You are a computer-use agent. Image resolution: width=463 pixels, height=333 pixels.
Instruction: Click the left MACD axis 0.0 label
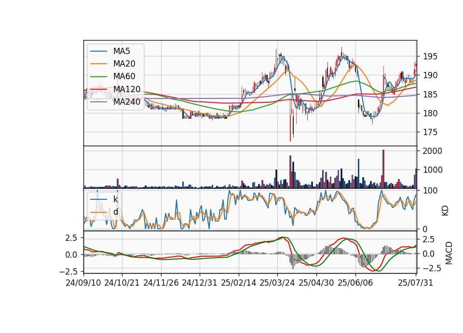[71, 255]
